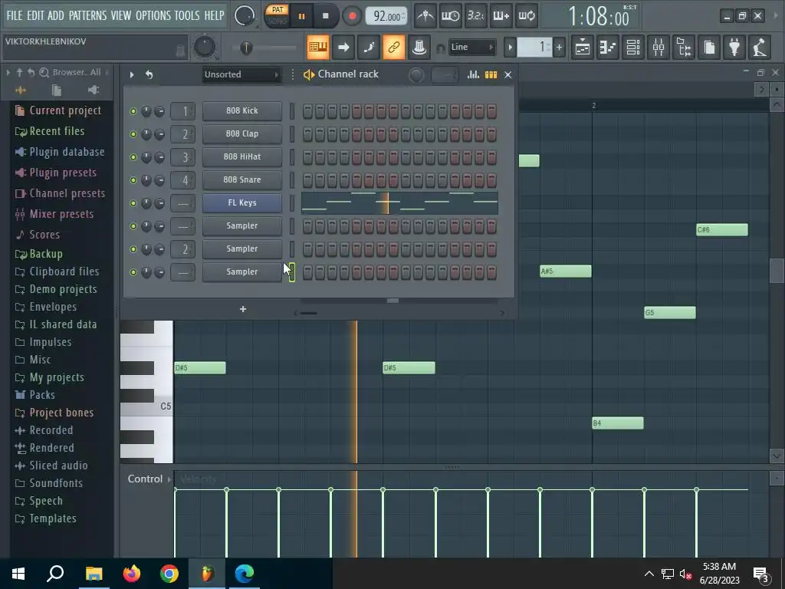Click the tempo field showing 92.000
This screenshot has width=785, height=589.
point(386,17)
